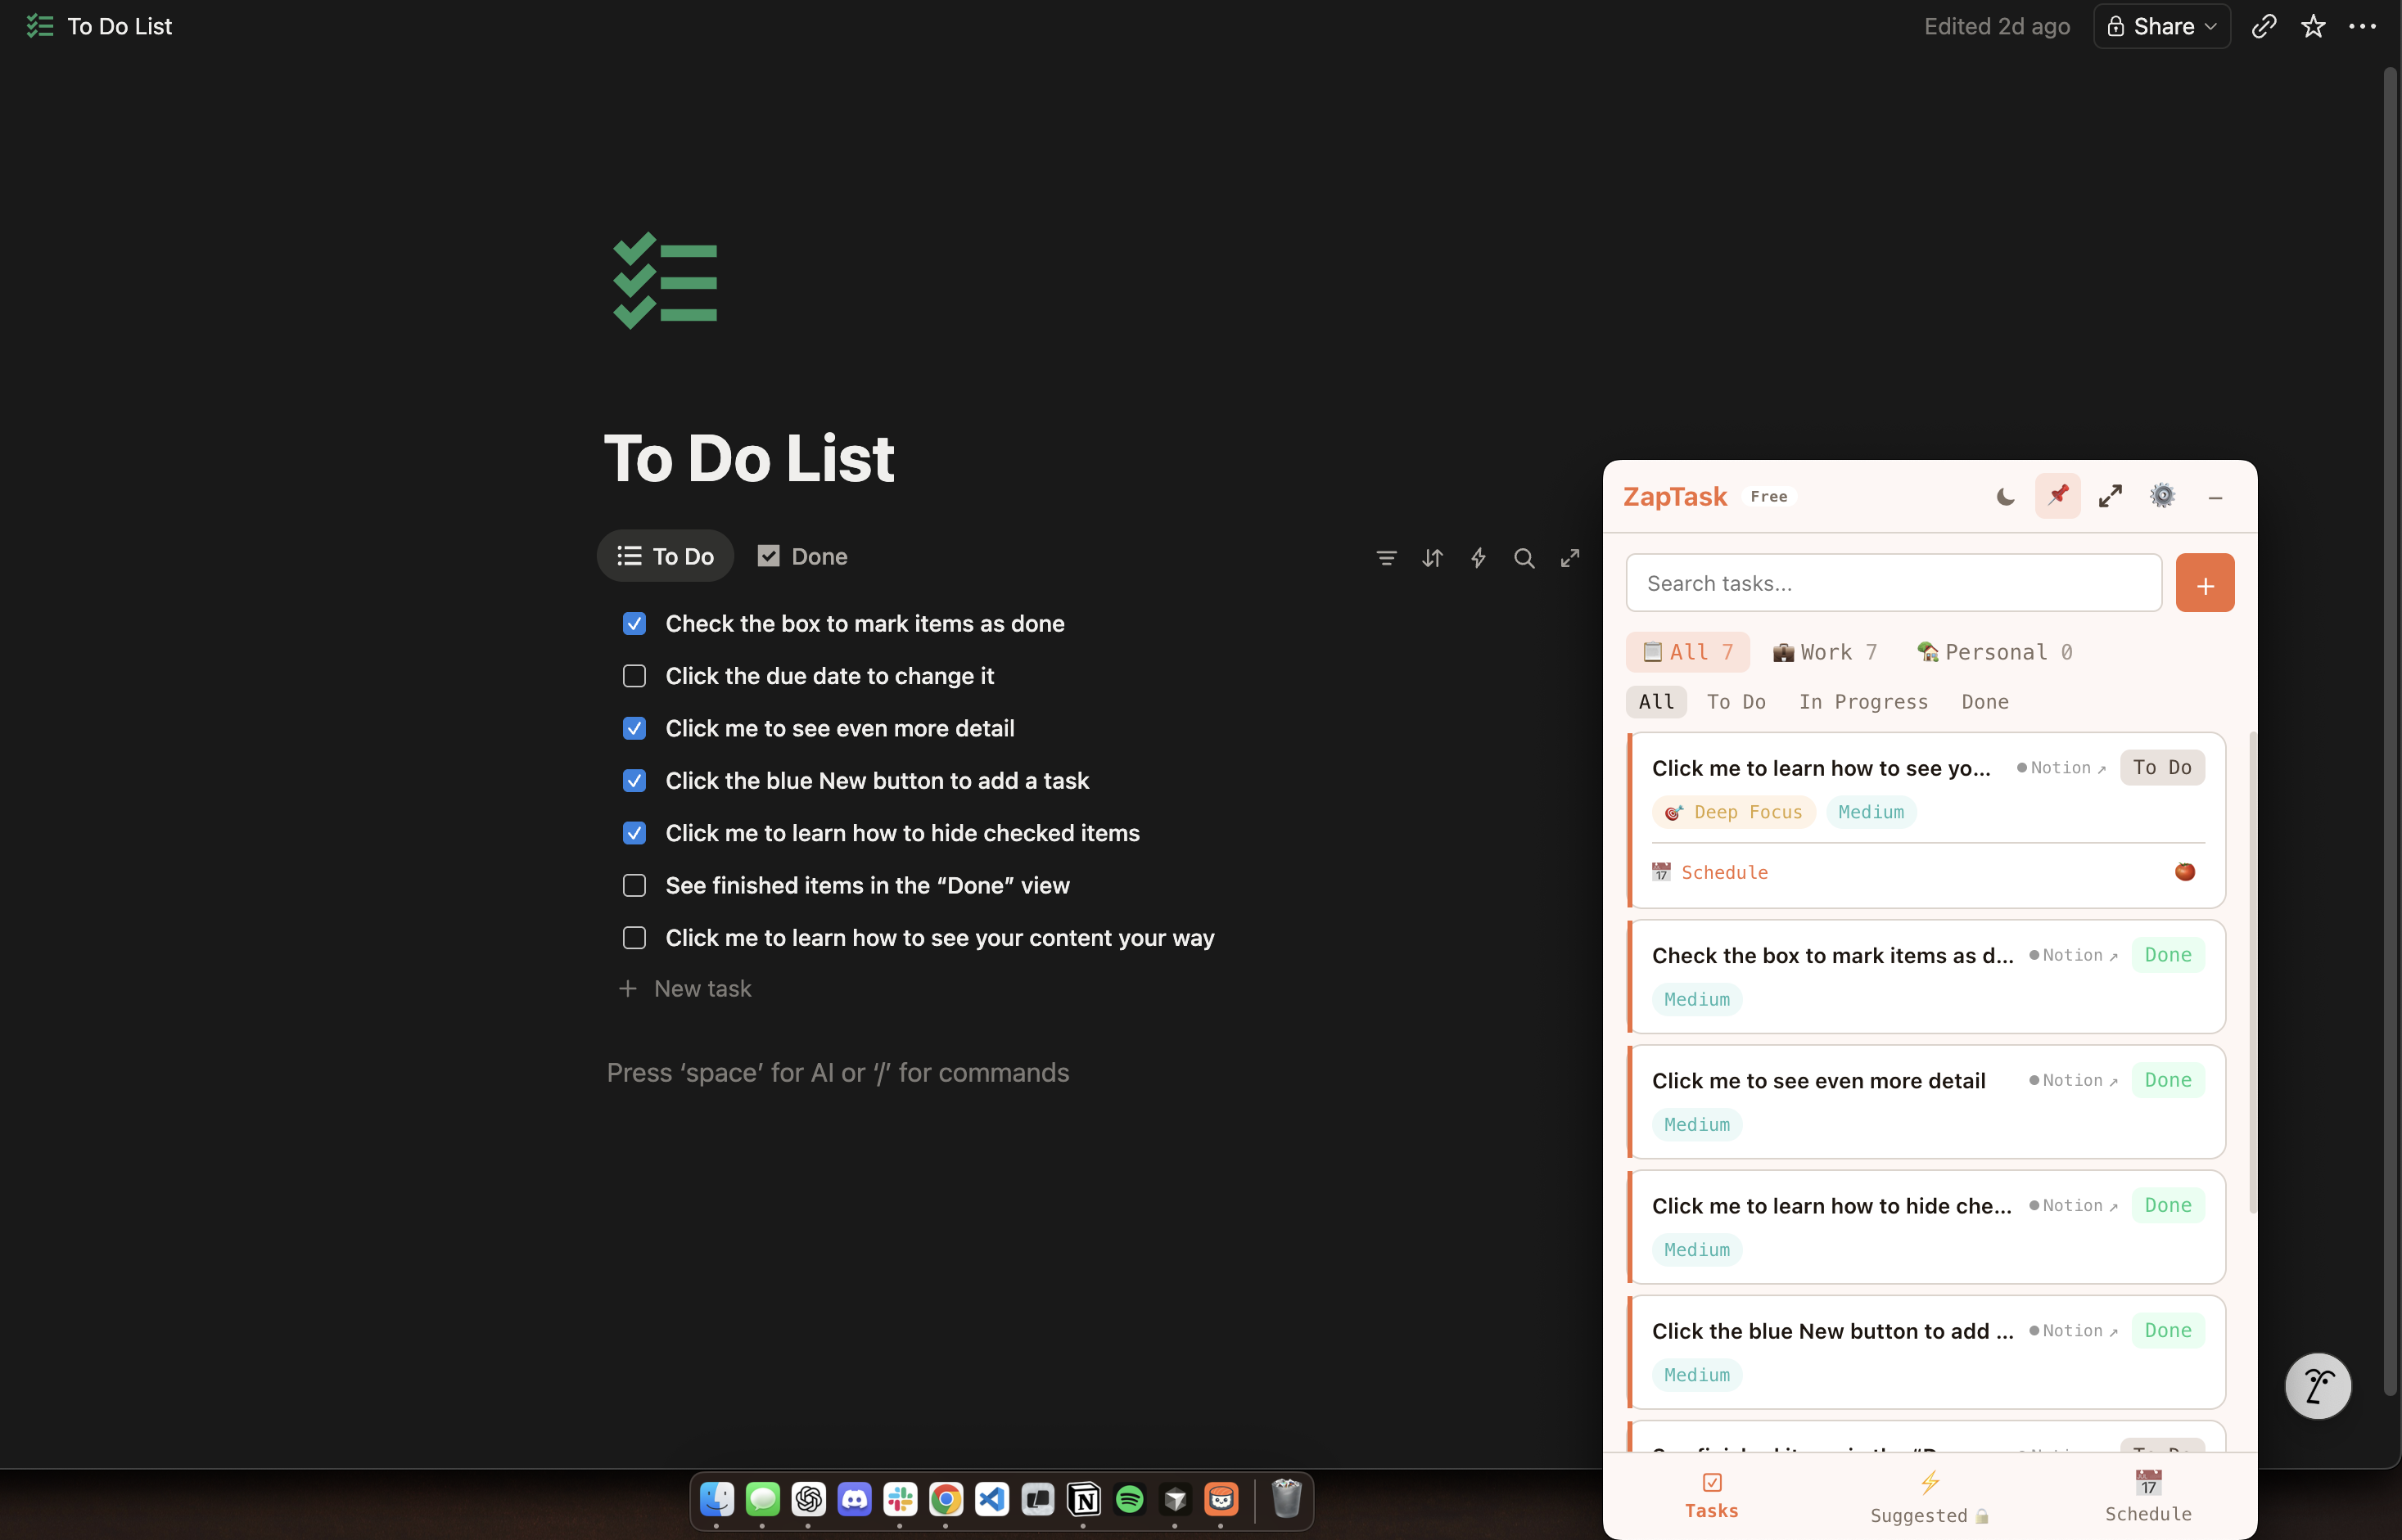Check 'See finished items in the Done view'
2402x1540 pixels.
(x=634, y=885)
